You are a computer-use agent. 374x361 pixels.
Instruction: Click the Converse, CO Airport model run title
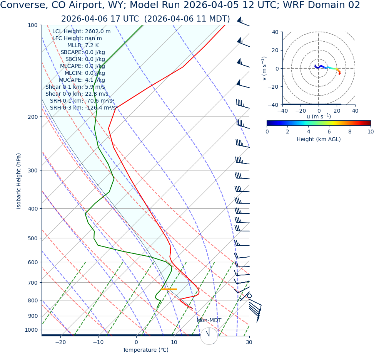click(180, 5)
